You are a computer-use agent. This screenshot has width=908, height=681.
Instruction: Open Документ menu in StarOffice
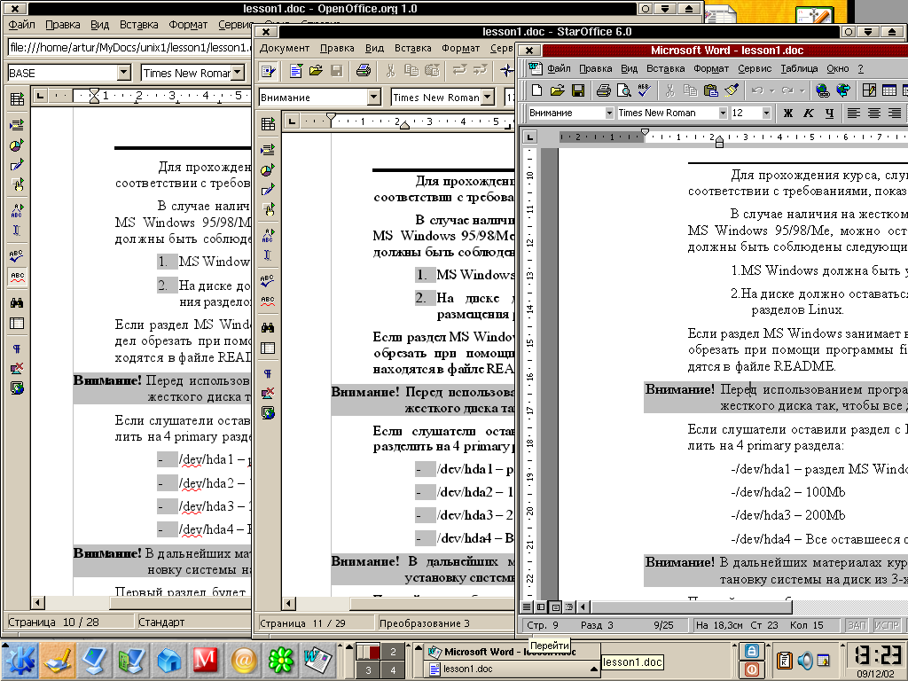(285, 48)
